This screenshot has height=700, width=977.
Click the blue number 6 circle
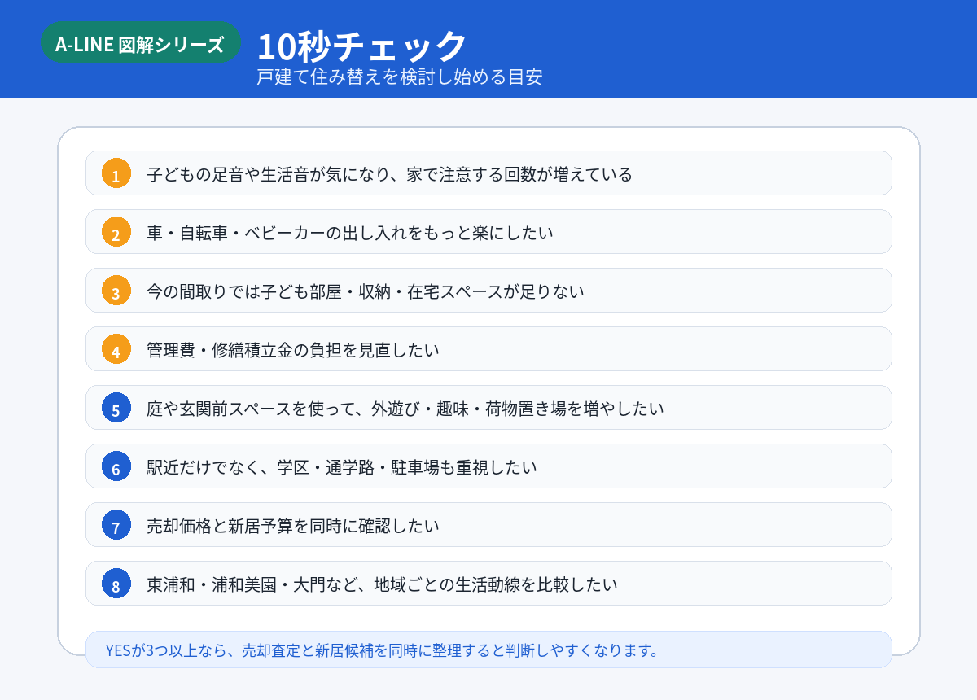point(116,466)
